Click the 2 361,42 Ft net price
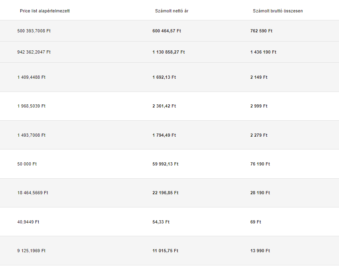The width and height of the screenshot is (339, 269). click(164, 106)
